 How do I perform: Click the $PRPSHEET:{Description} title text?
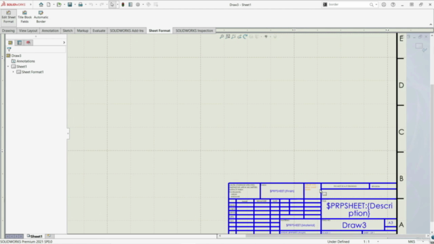[x=359, y=209]
